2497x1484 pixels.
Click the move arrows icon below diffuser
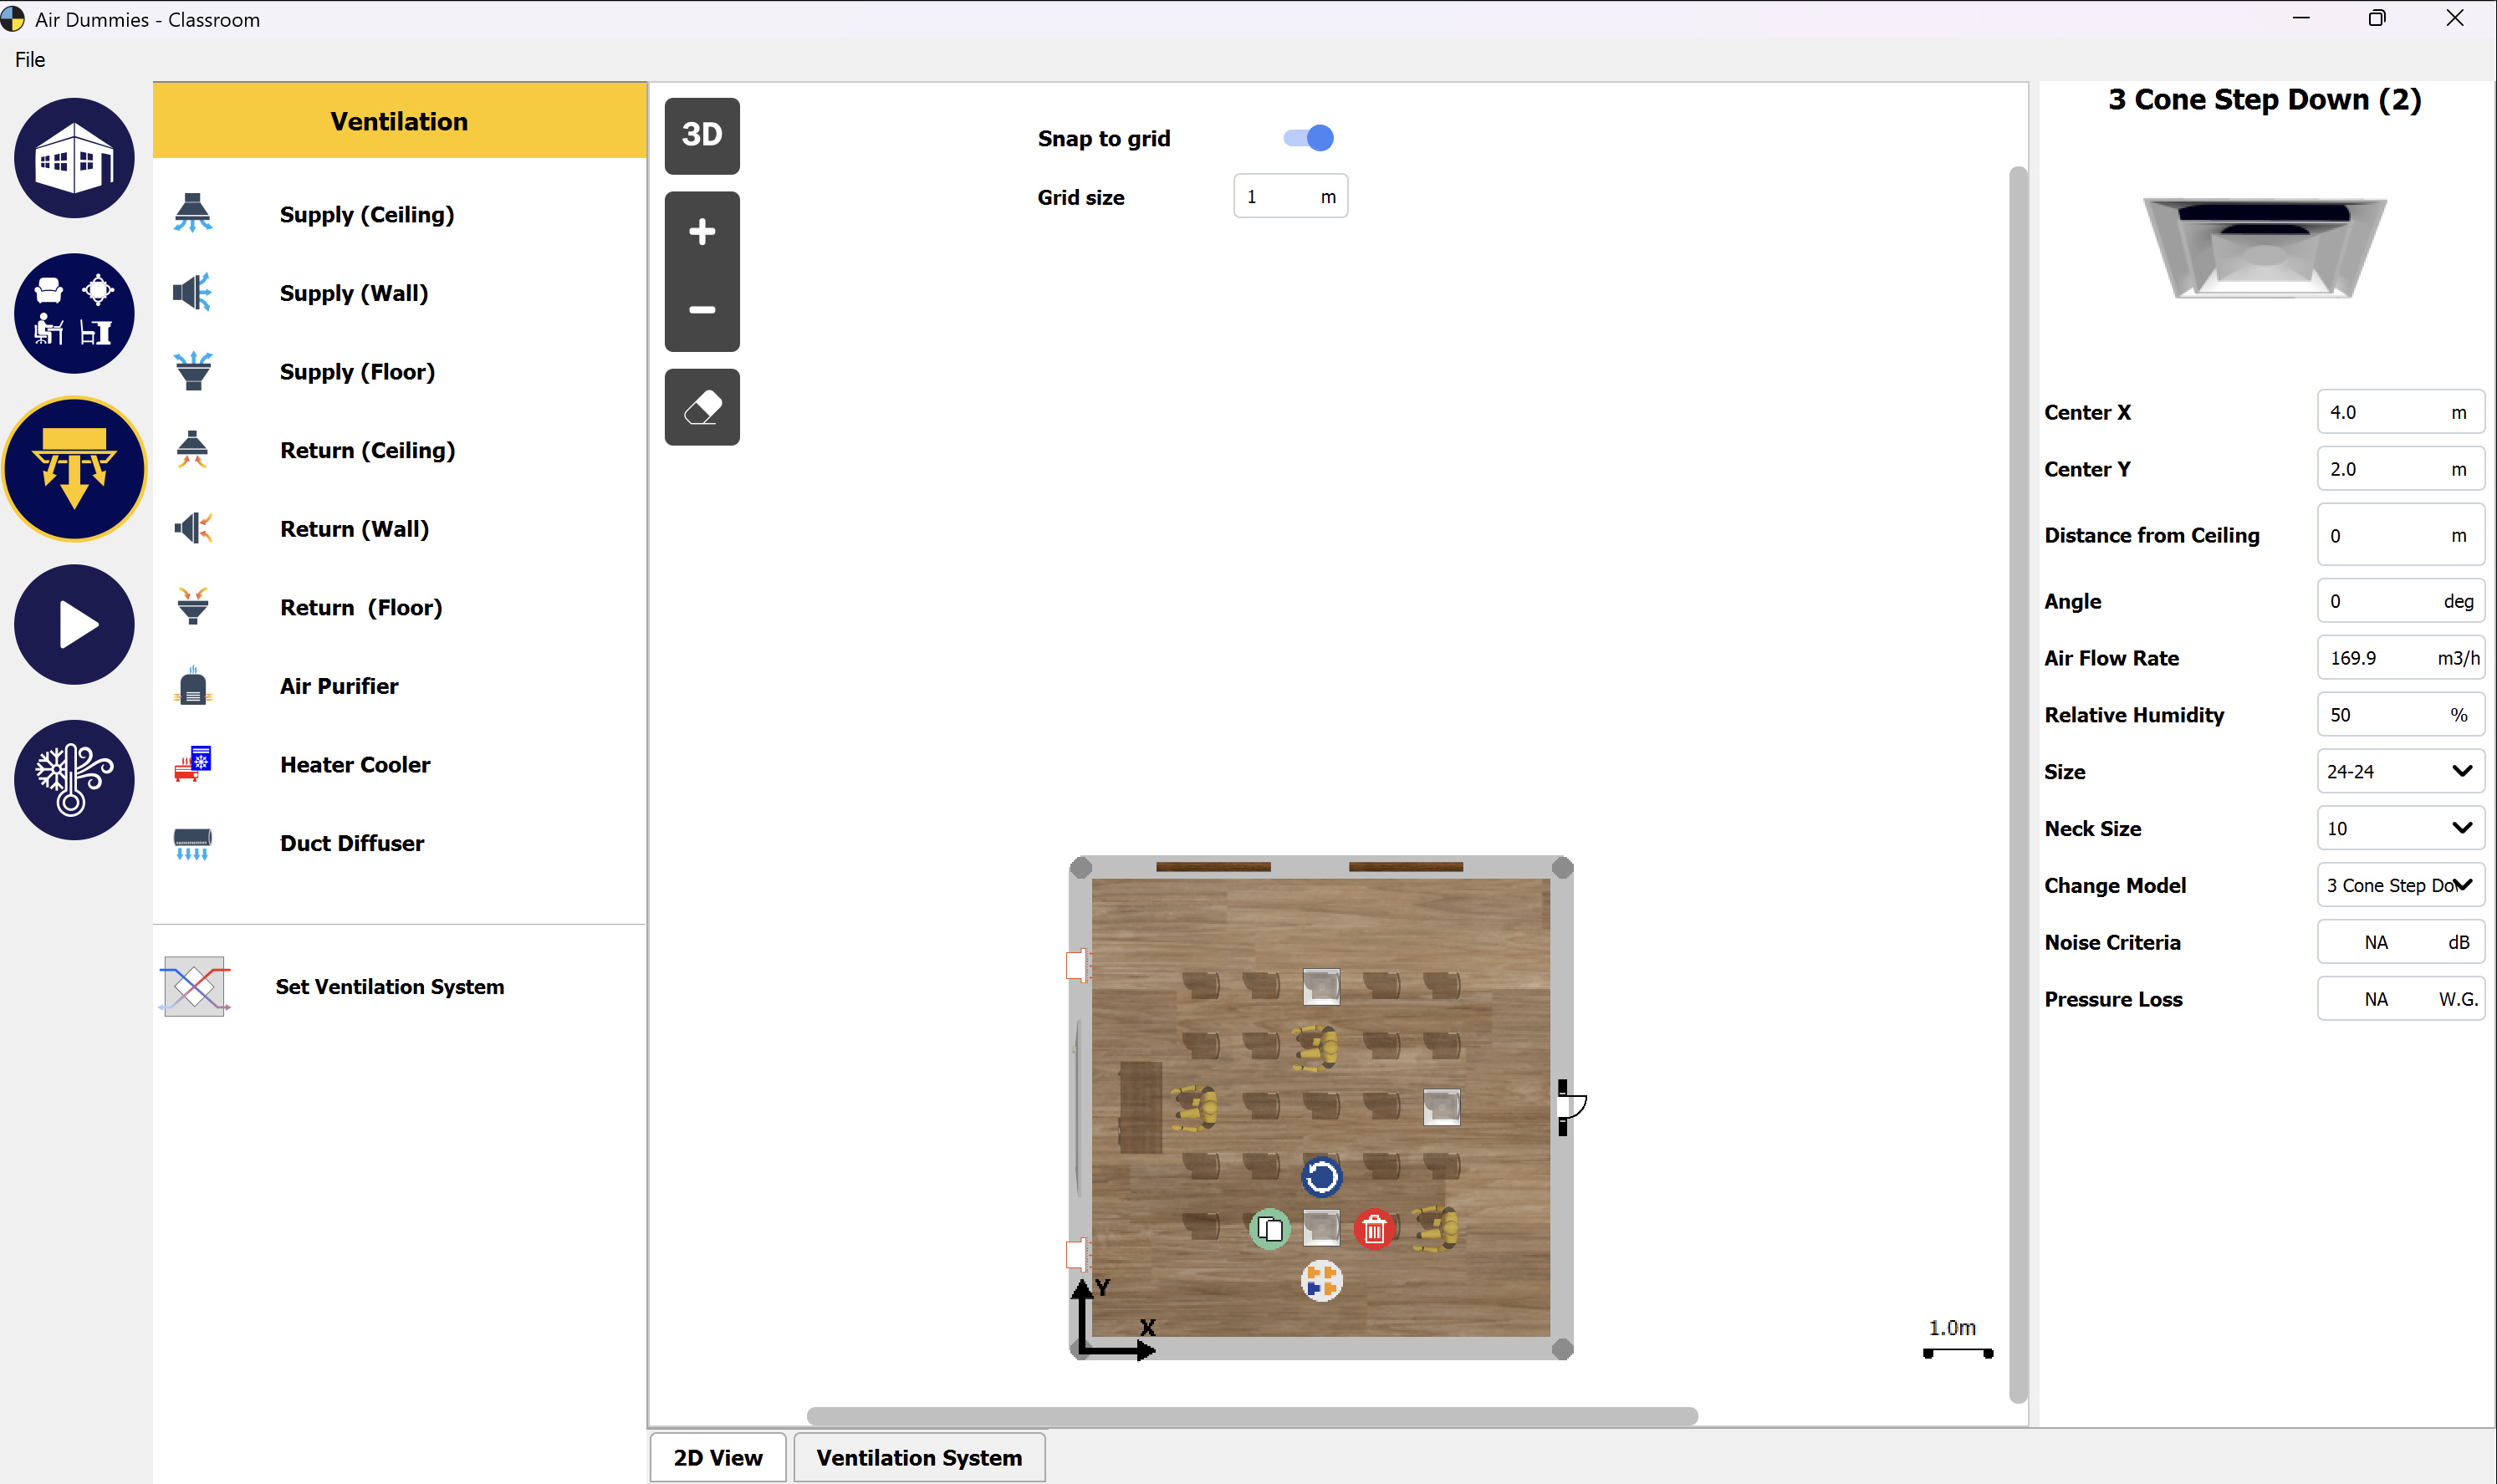1321,1281
